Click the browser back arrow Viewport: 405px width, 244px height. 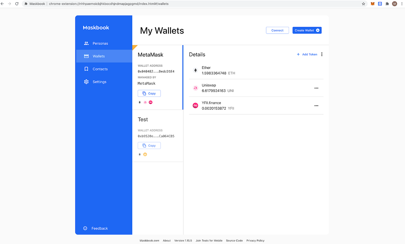coord(2,4)
